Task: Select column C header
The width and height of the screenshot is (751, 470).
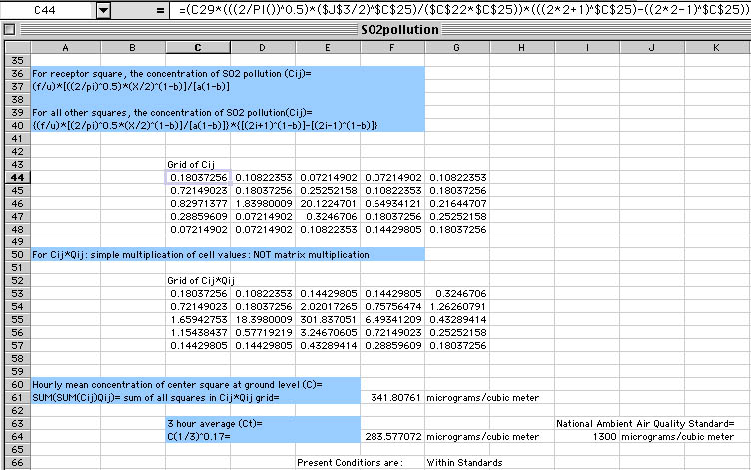Action: tap(198, 47)
